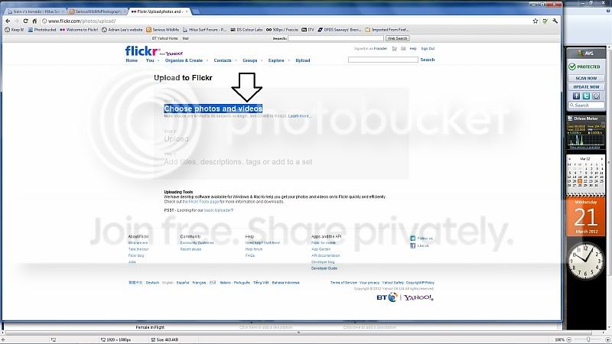Bookmark this page with the star icon
Screen dimensions: 612x344
click(x=535, y=21)
